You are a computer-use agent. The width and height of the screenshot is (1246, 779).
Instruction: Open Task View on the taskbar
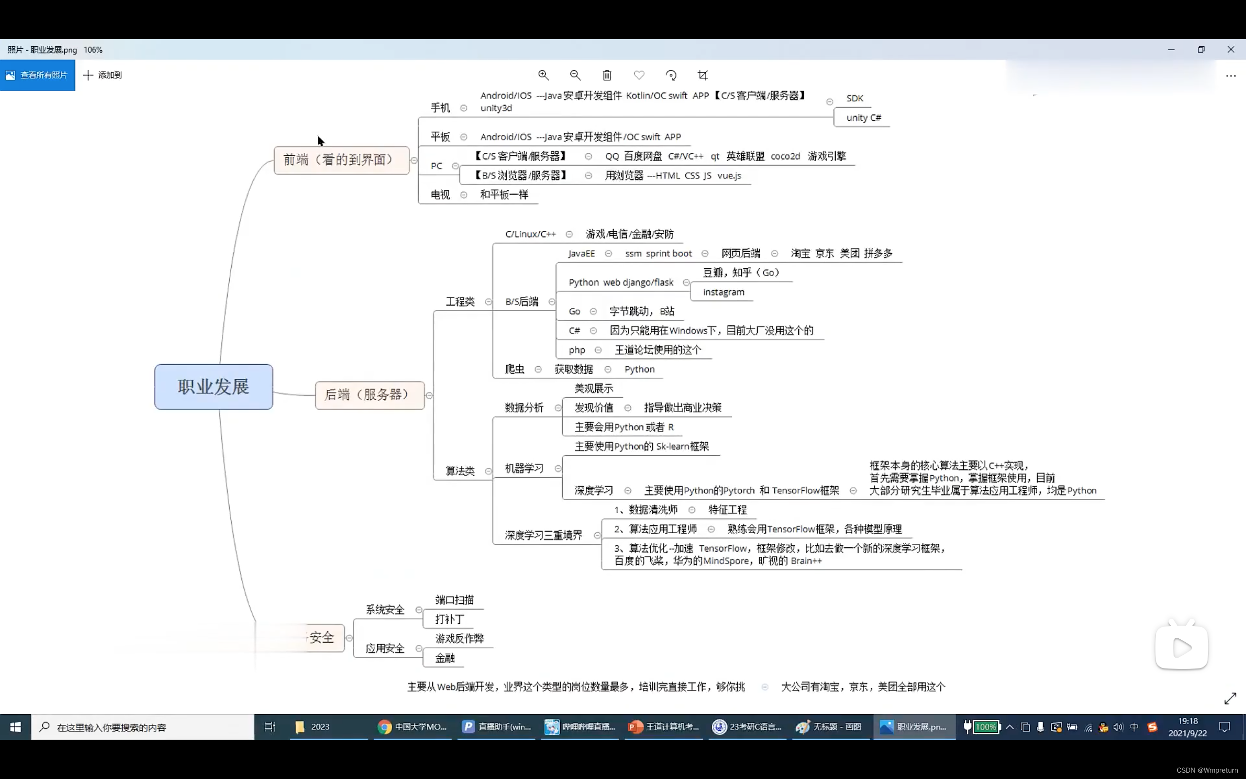click(x=270, y=727)
